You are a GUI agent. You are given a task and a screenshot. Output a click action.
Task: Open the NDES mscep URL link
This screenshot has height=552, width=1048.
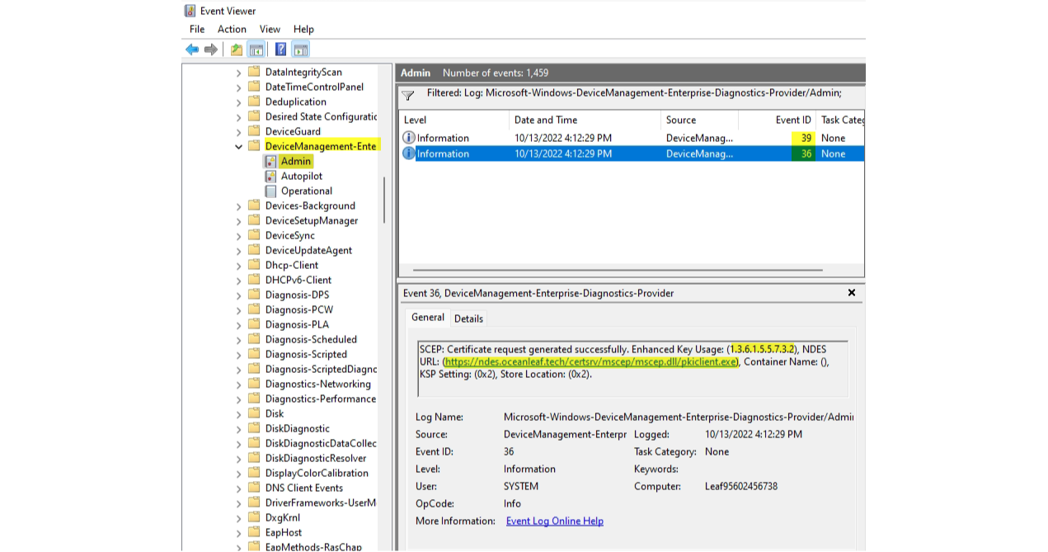click(590, 361)
